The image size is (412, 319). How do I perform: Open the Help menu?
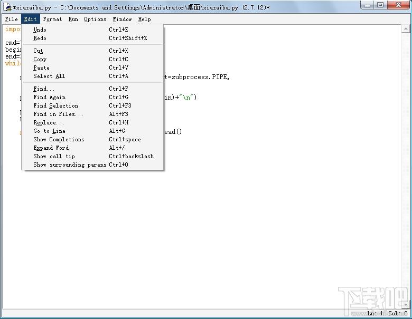pyautogui.click(x=144, y=19)
